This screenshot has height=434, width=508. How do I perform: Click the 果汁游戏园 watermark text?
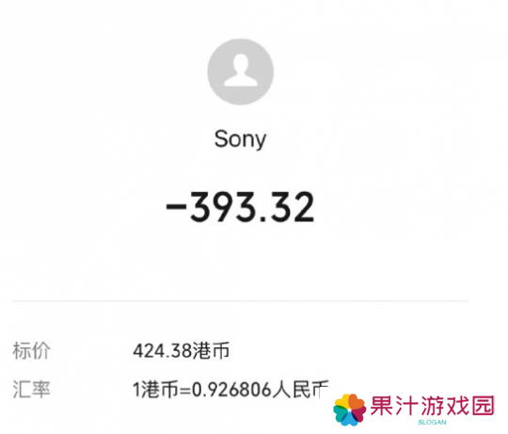coord(432,406)
